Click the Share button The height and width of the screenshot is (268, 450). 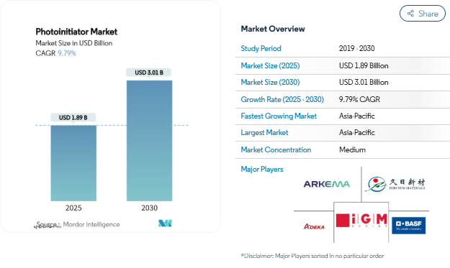pos(422,14)
